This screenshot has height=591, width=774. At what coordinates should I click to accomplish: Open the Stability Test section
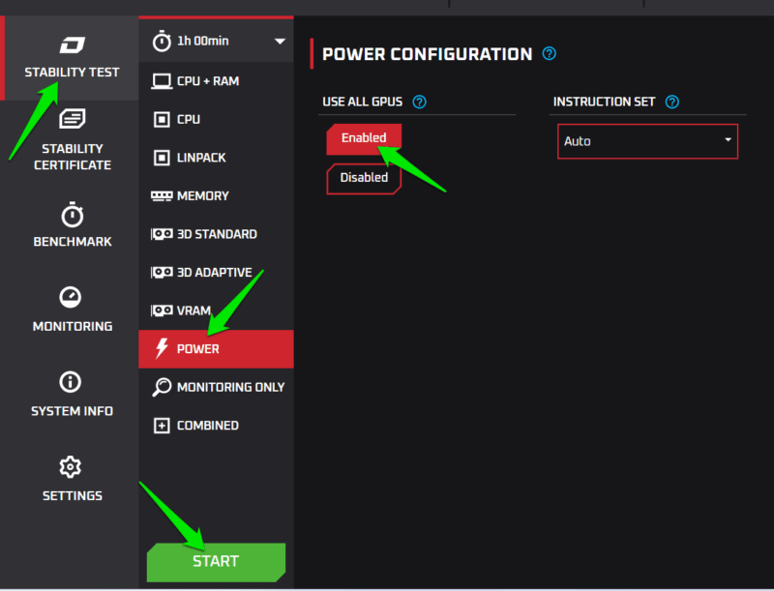(x=71, y=56)
